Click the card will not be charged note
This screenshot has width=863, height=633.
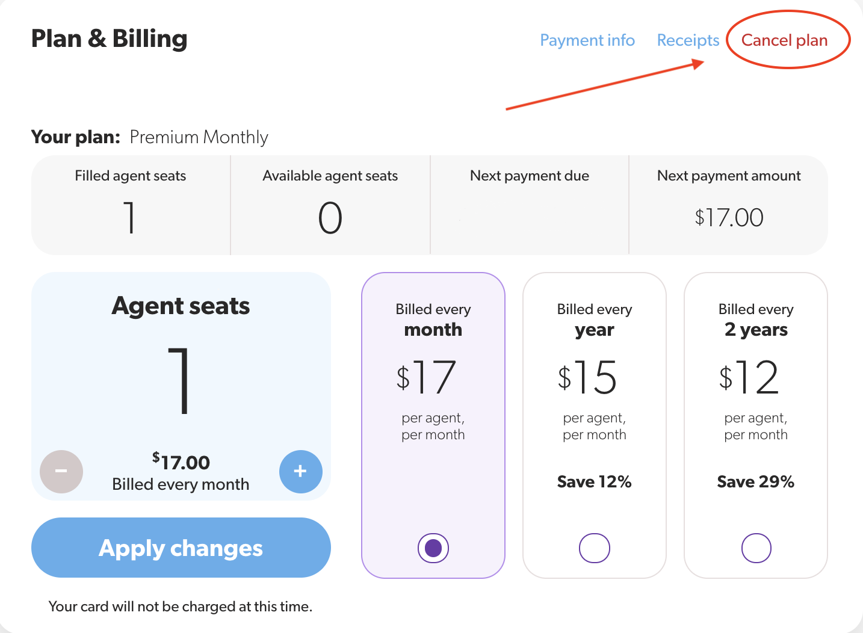click(x=181, y=607)
